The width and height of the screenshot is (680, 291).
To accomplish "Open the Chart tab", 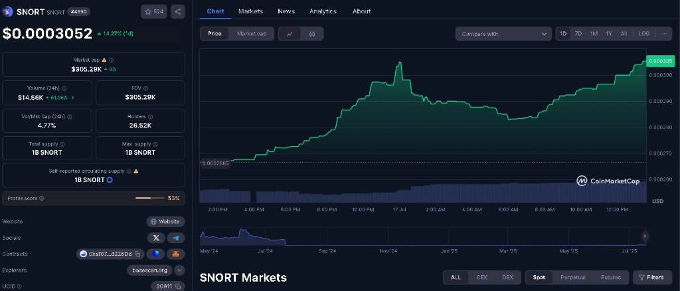I will 216,11.
